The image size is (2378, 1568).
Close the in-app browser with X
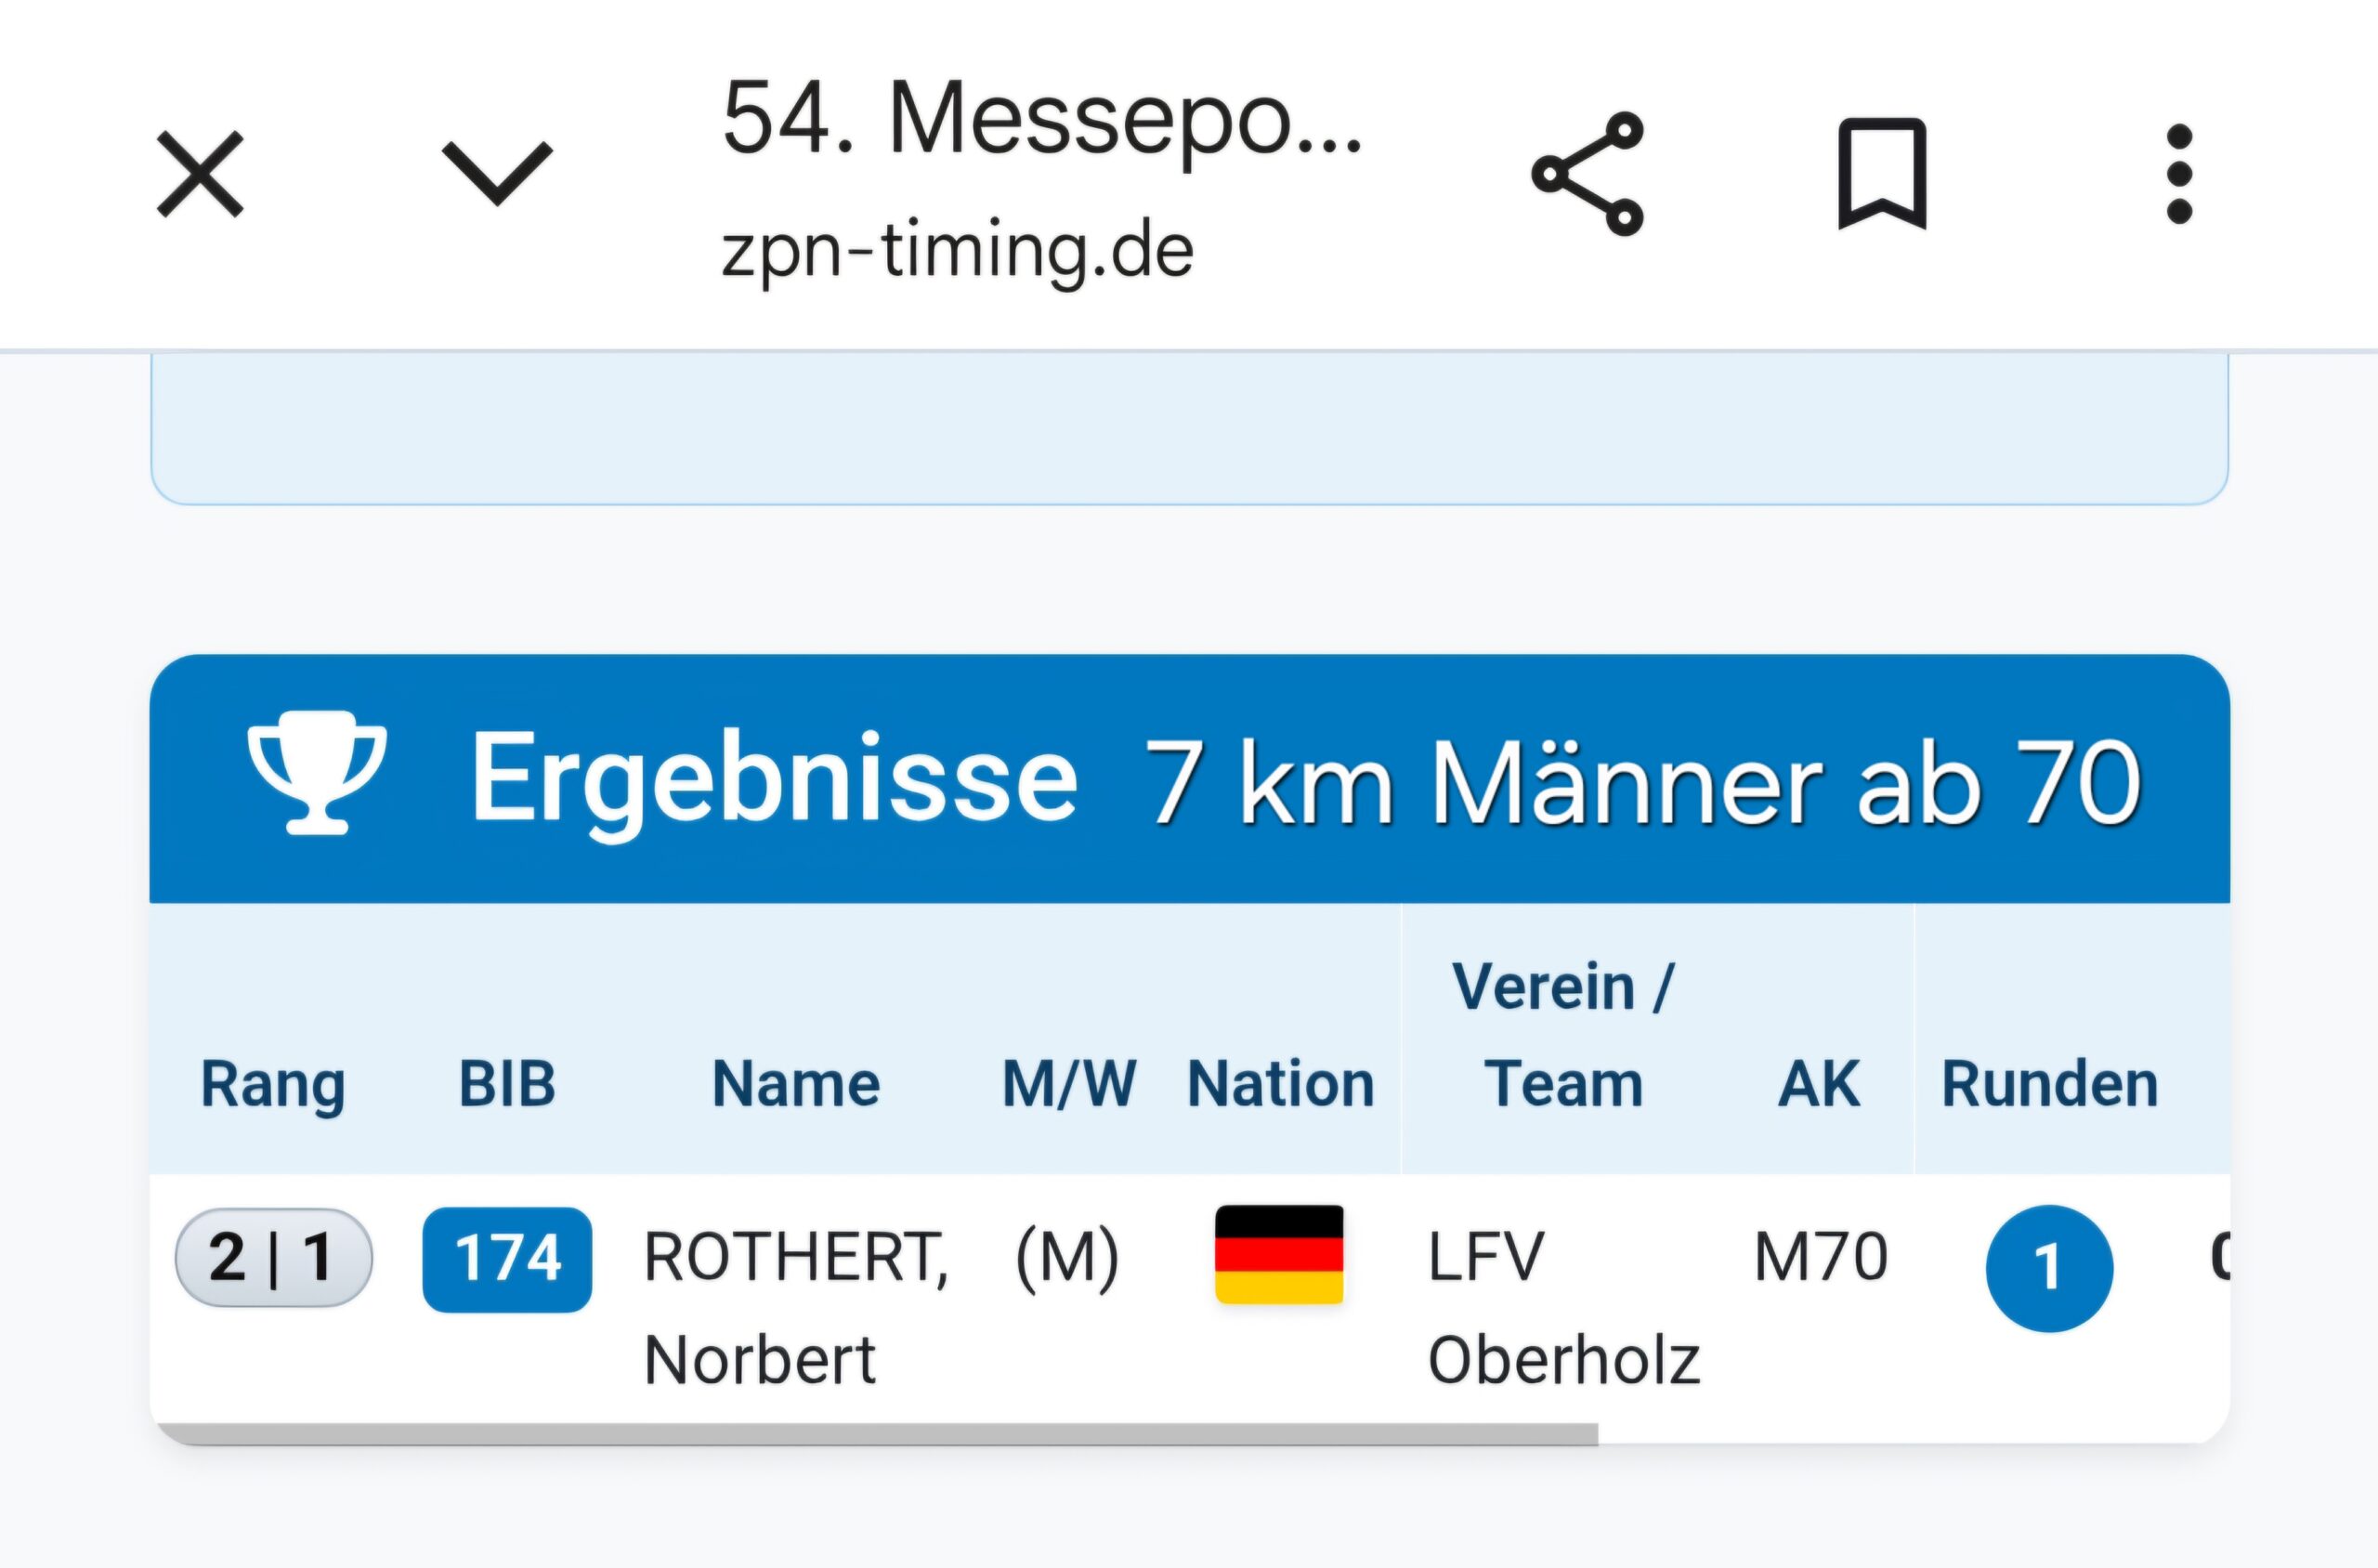200,174
